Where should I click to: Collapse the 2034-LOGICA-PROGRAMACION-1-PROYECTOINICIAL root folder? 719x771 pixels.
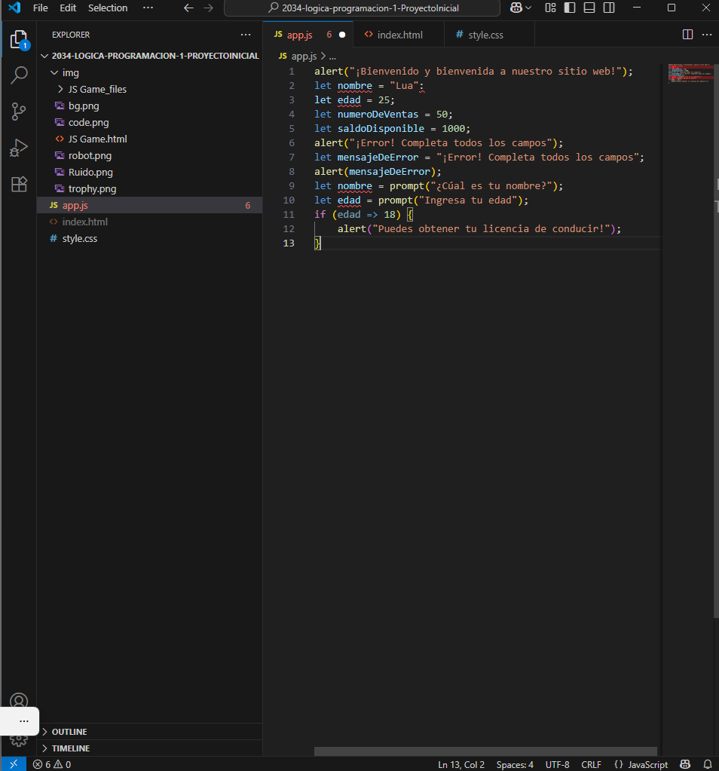coord(150,56)
